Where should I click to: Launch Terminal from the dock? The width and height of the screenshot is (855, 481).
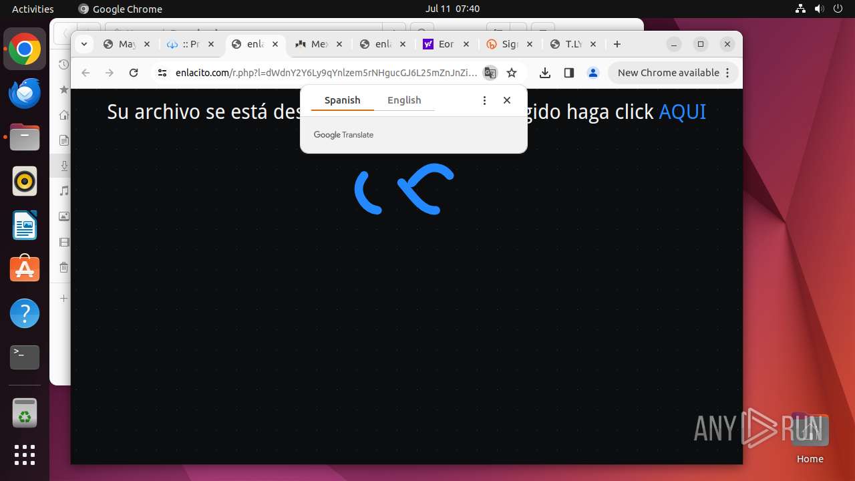(x=25, y=357)
